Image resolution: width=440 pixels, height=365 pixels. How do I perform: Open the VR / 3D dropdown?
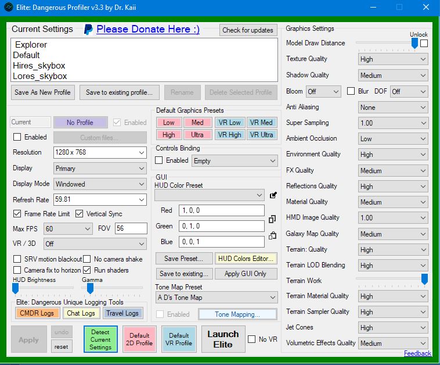tap(95, 244)
